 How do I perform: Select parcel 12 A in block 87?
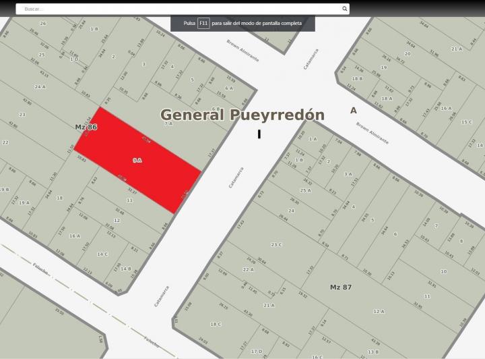(379, 311)
